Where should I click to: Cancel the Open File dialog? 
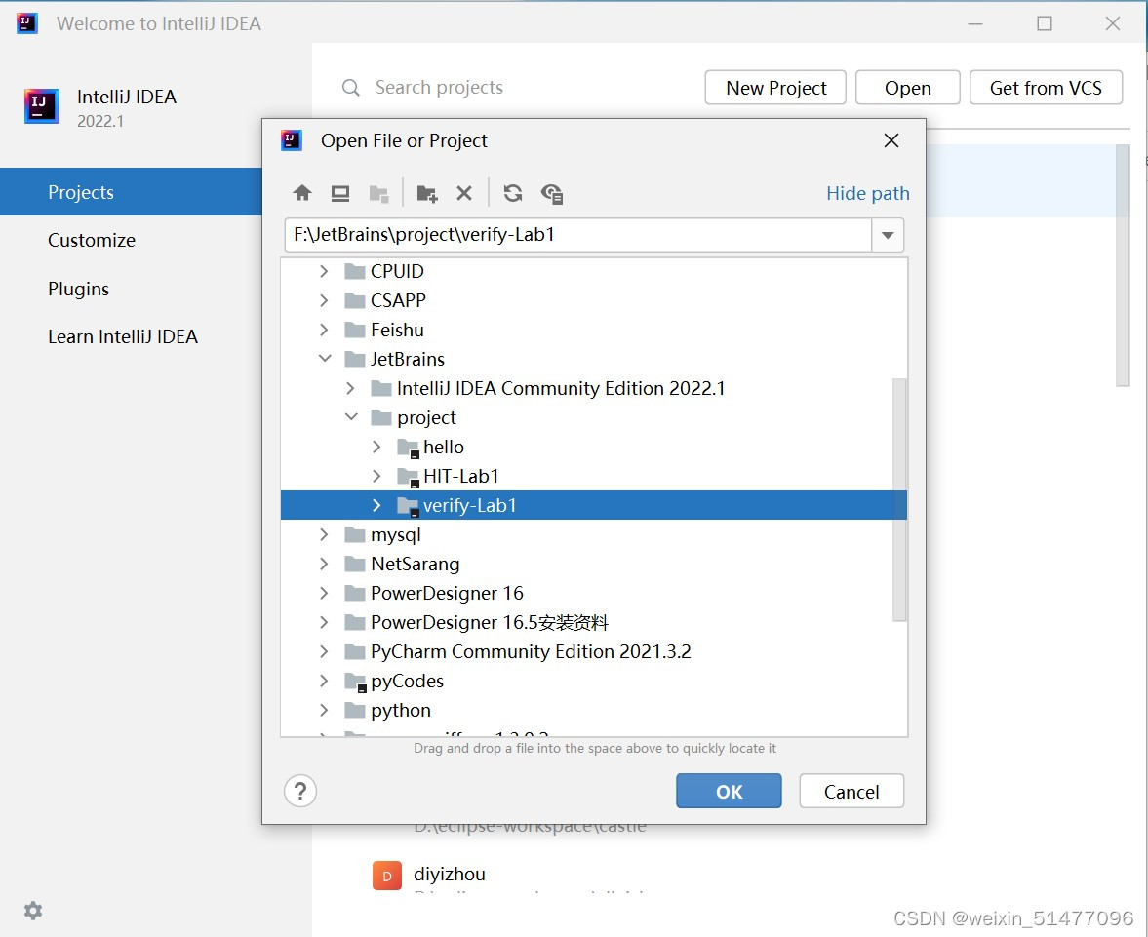pos(851,792)
